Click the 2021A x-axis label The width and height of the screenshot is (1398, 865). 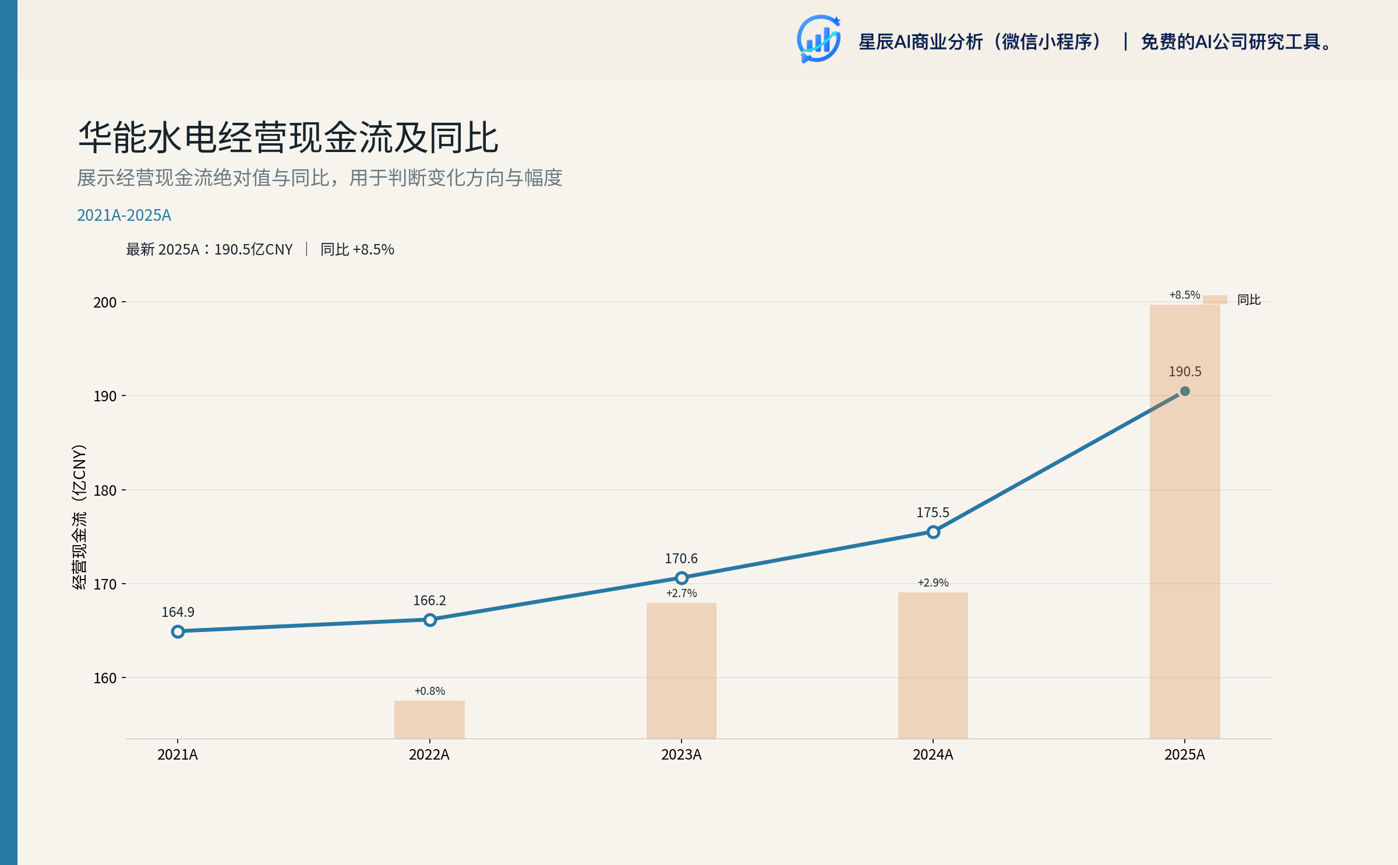(x=178, y=755)
